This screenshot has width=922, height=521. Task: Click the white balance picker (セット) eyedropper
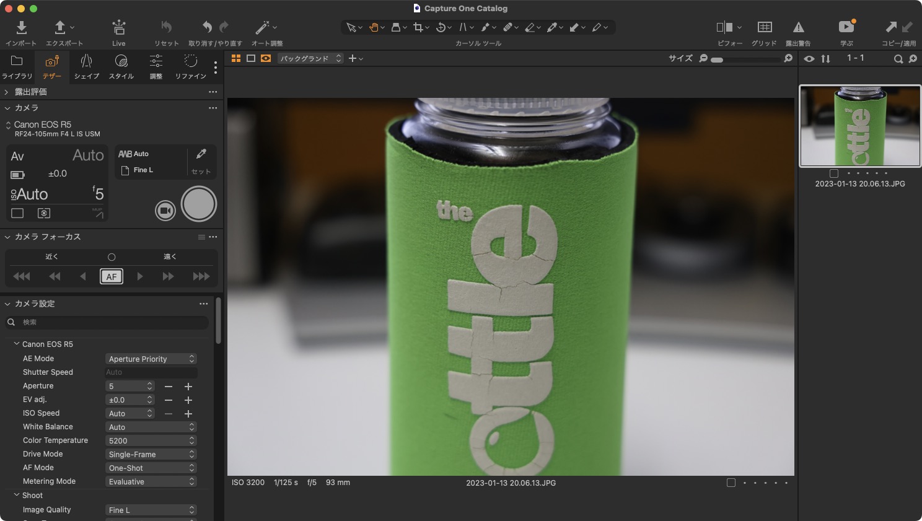tap(201, 154)
